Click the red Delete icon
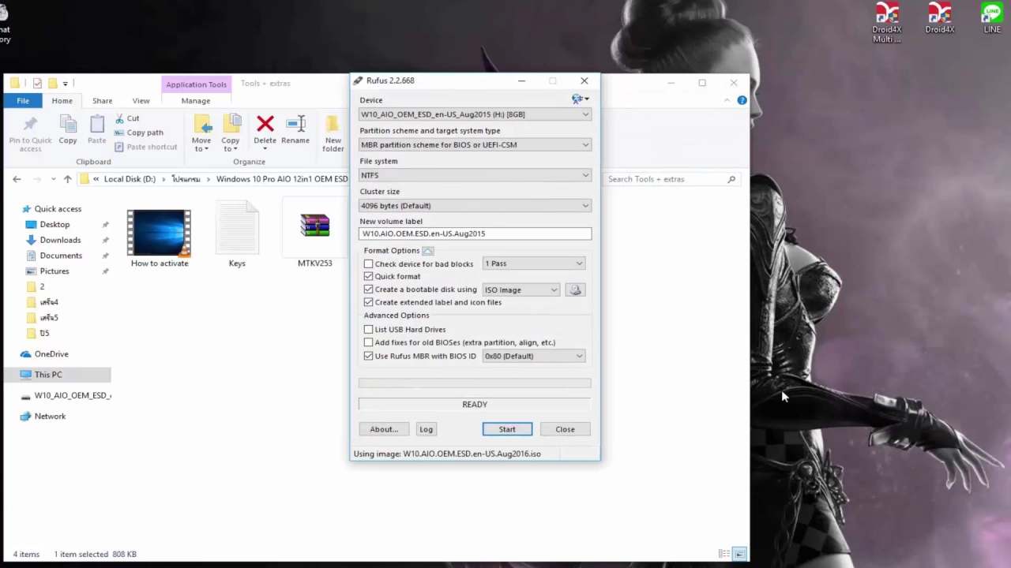The width and height of the screenshot is (1011, 568). (x=265, y=124)
